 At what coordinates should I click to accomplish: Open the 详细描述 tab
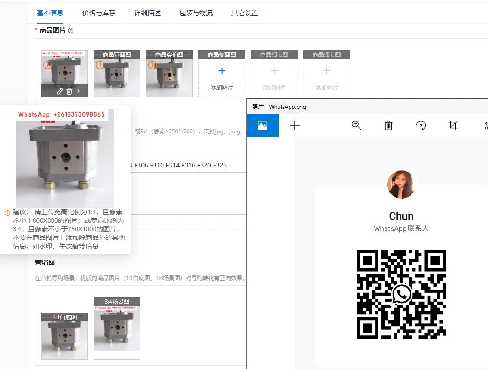click(x=147, y=13)
